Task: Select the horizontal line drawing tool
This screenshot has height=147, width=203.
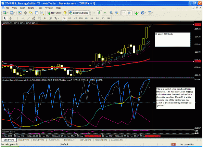Action: coord(23,18)
